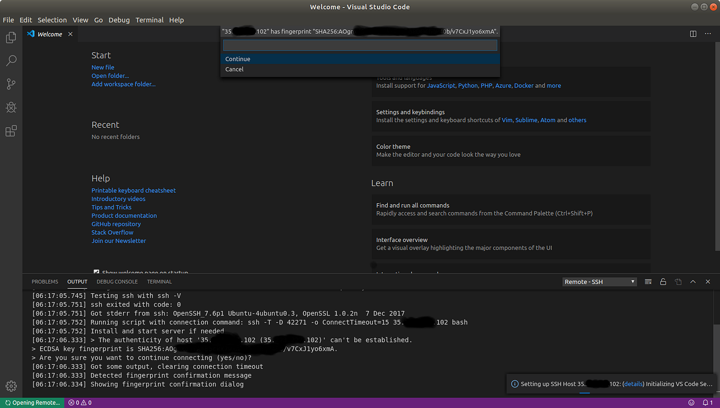Clear the Output panel content
The height and width of the screenshot is (408, 720).
(648, 281)
